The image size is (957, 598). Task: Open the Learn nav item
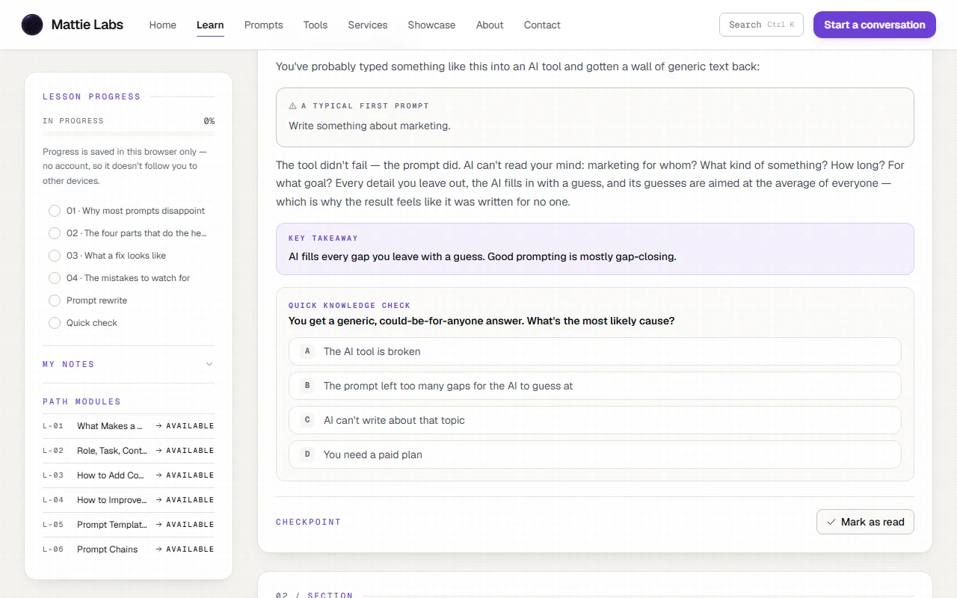210,25
